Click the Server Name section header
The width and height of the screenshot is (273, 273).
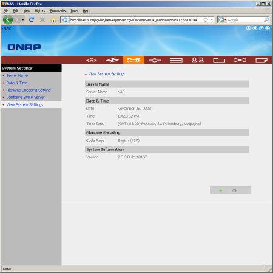pos(167,84)
